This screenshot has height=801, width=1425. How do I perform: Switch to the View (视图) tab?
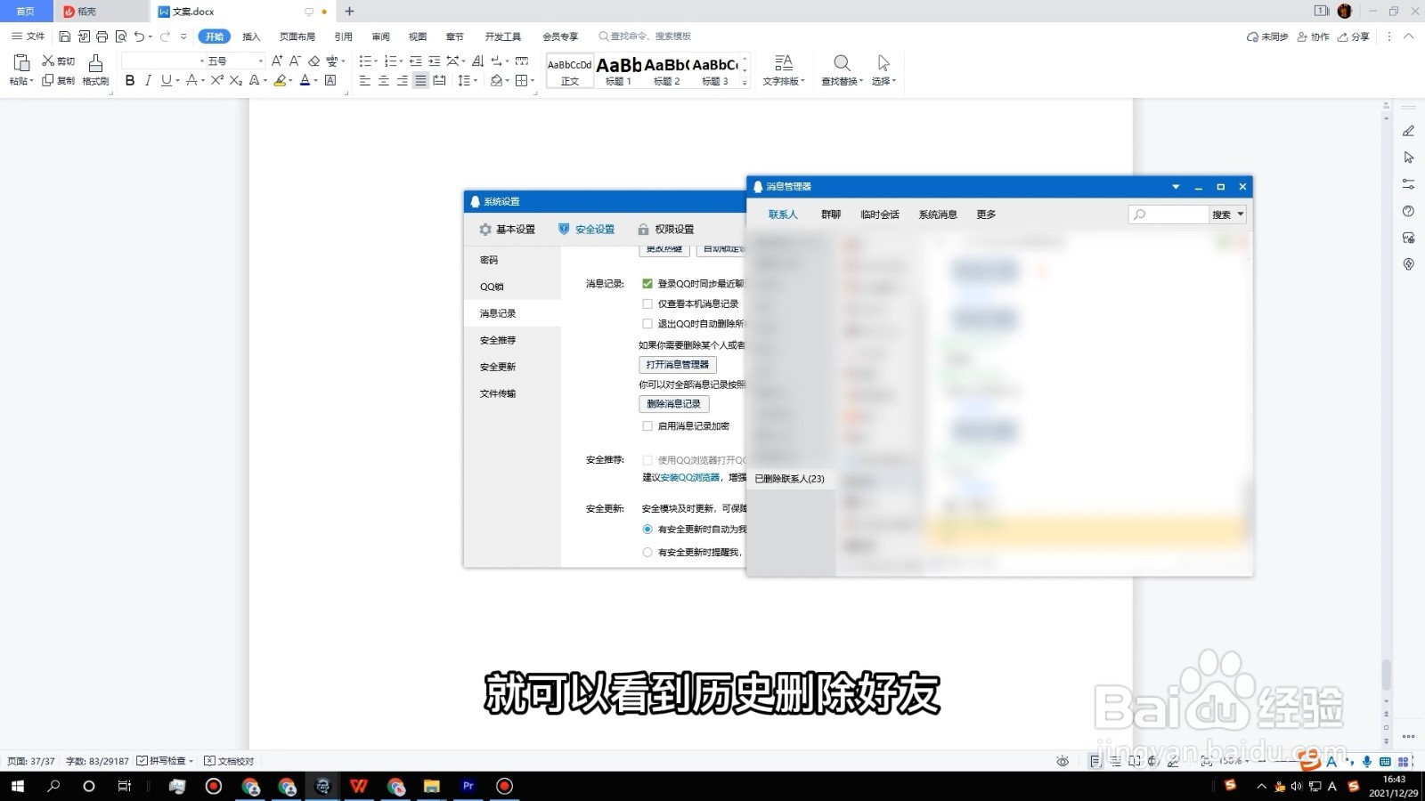coord(418,36)
